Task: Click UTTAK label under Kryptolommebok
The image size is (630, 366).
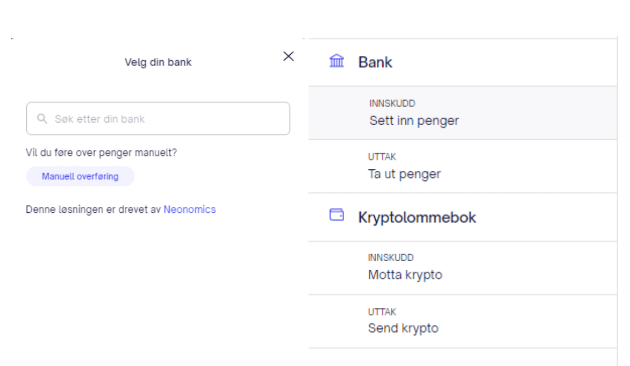Action: pos(382,312)
